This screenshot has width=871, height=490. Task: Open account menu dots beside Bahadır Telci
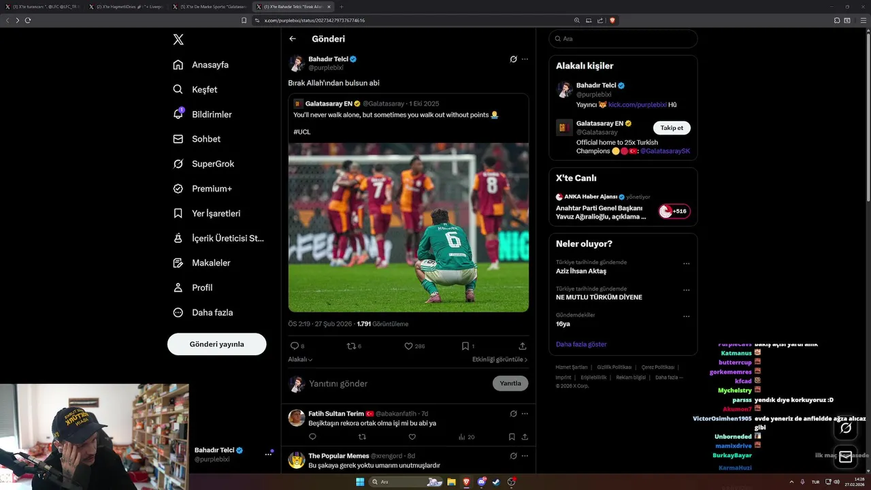(268, 454)
